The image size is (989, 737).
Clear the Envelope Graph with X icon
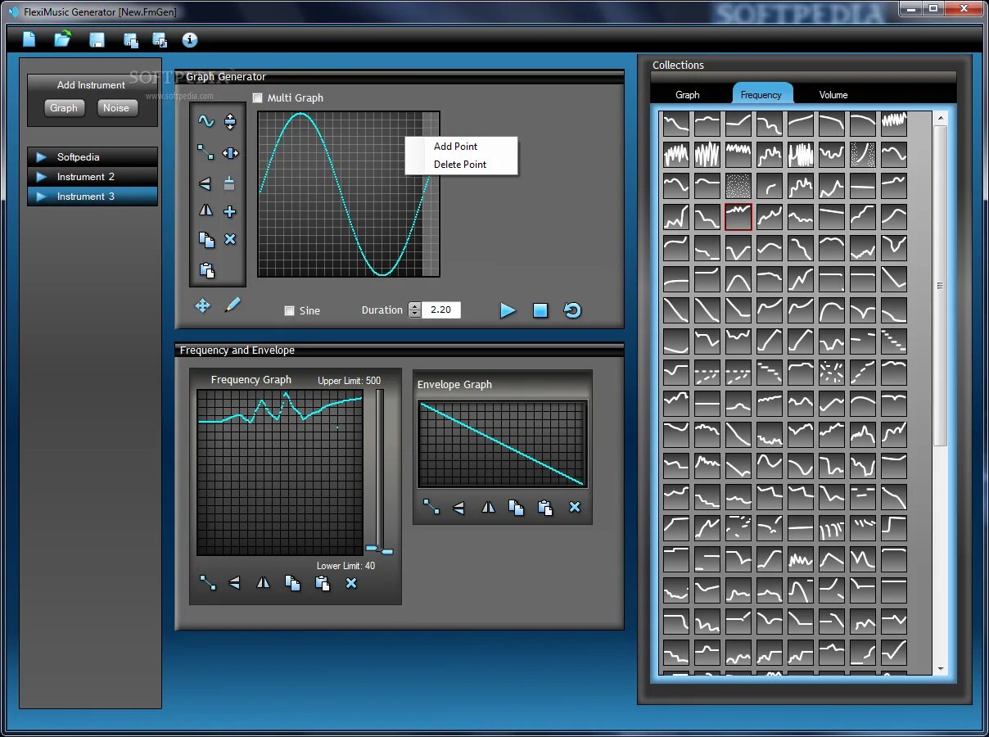[x=575, y=507]
